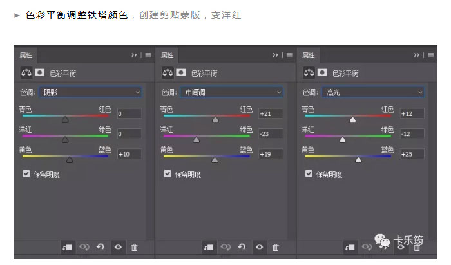Open the panel menu of 中间调 panel
Image resolution: width=451 pixels, height=265 pixels.
point(289,55)
